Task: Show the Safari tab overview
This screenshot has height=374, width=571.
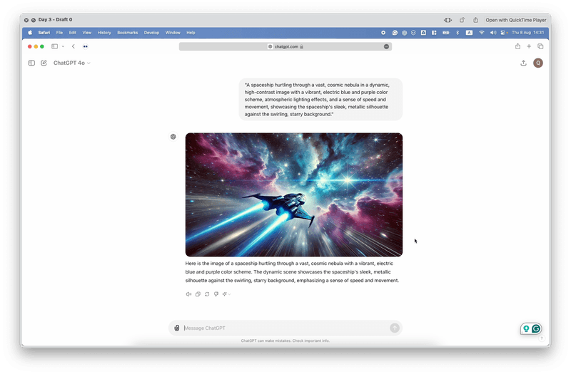Action: pos(540,46)
